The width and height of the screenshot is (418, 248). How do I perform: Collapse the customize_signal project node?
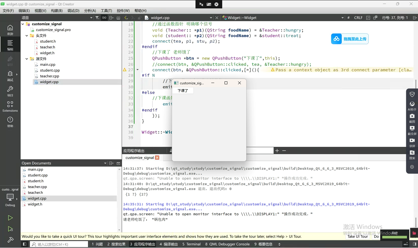click(x=23, y=24)
